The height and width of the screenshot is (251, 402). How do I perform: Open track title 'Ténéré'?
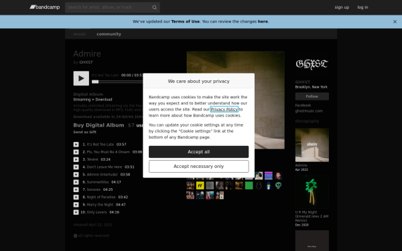[92, 159]
